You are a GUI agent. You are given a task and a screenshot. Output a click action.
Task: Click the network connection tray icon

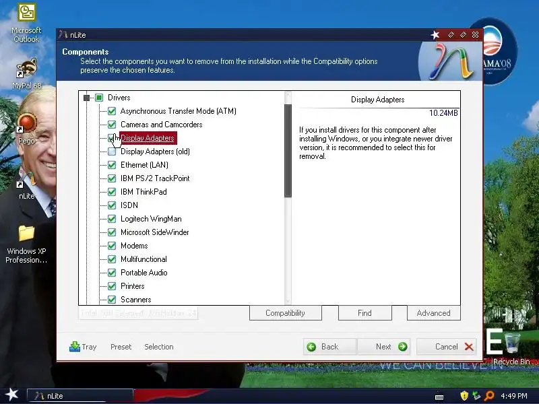476,396
